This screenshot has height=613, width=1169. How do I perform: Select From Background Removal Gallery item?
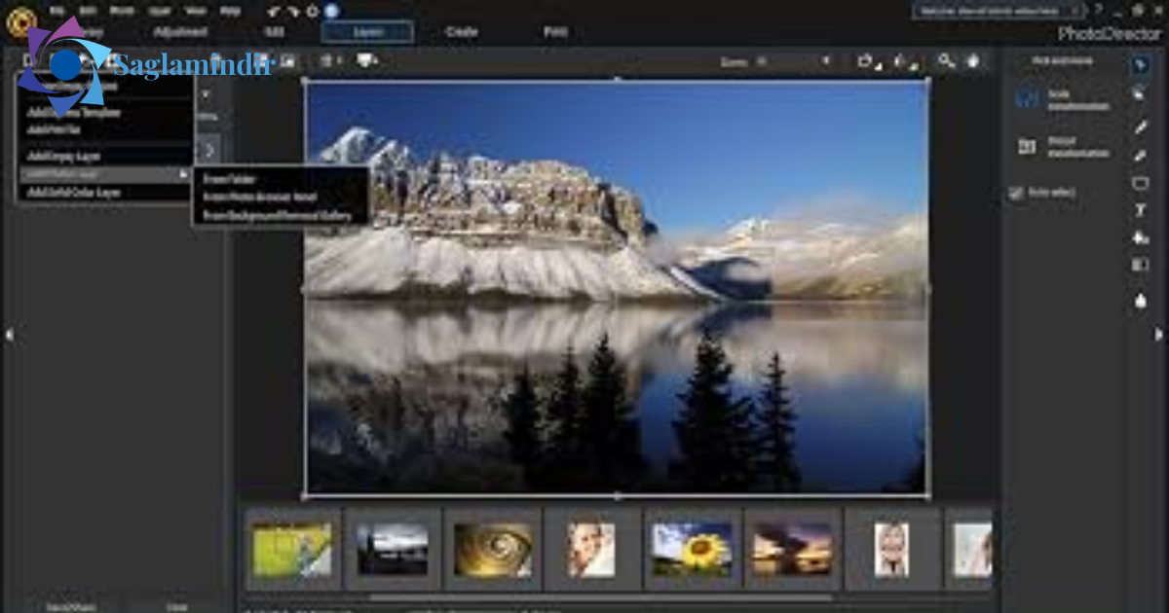coord(278,216)
